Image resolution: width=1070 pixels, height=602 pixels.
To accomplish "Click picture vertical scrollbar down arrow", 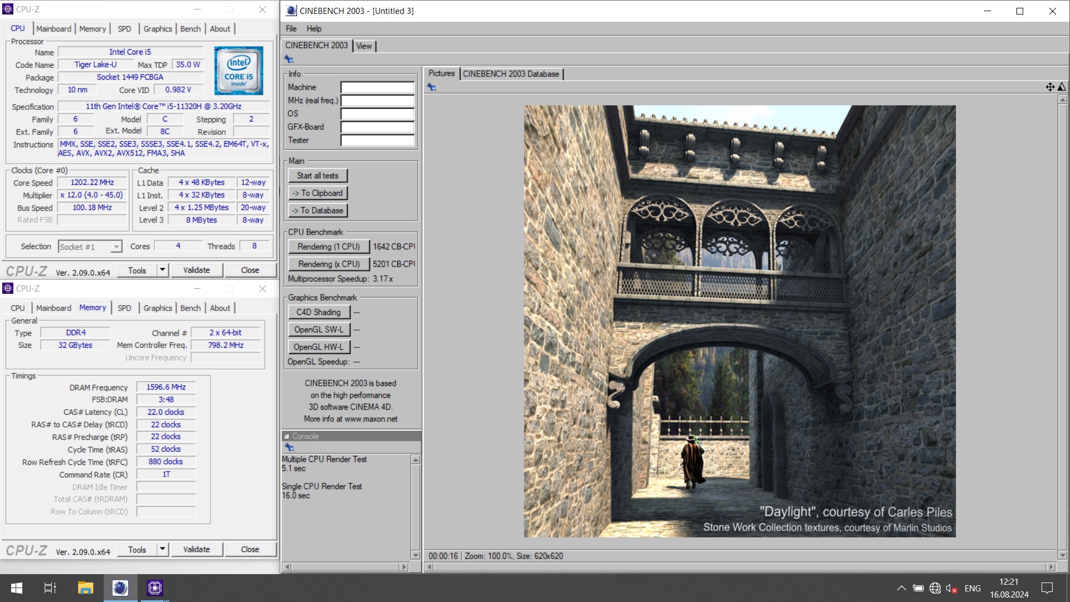I will pos(1063,555).
